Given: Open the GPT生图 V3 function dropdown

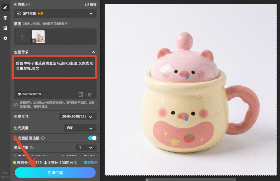Looking at the screenshot, I should [x=55, y=14].
